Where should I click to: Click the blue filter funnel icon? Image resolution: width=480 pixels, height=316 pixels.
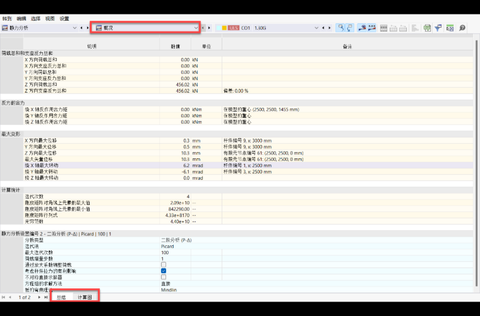pos(438,28)
